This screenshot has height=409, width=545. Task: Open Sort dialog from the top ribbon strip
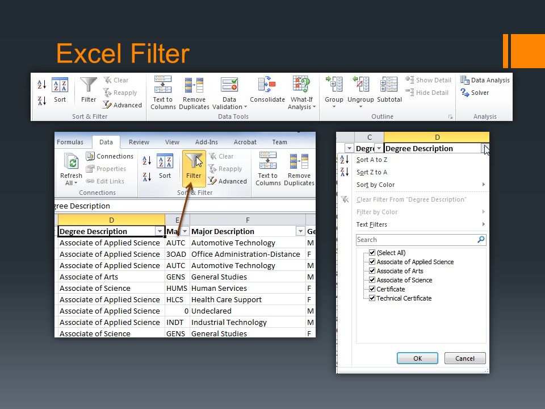tap(60, 90)
